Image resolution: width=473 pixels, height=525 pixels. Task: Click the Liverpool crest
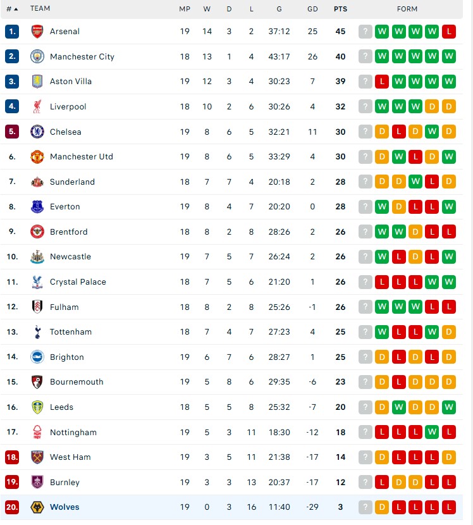point(37,106)
